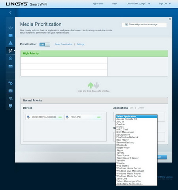Screen dimensions: 178x190
Task: Pick 'Remote Desktop' in the list
Action: (136, 142)
